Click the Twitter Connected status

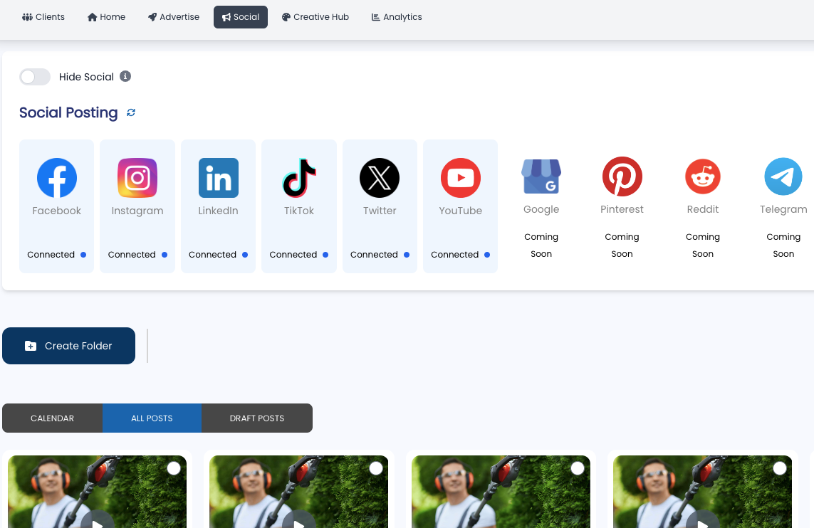380,255
